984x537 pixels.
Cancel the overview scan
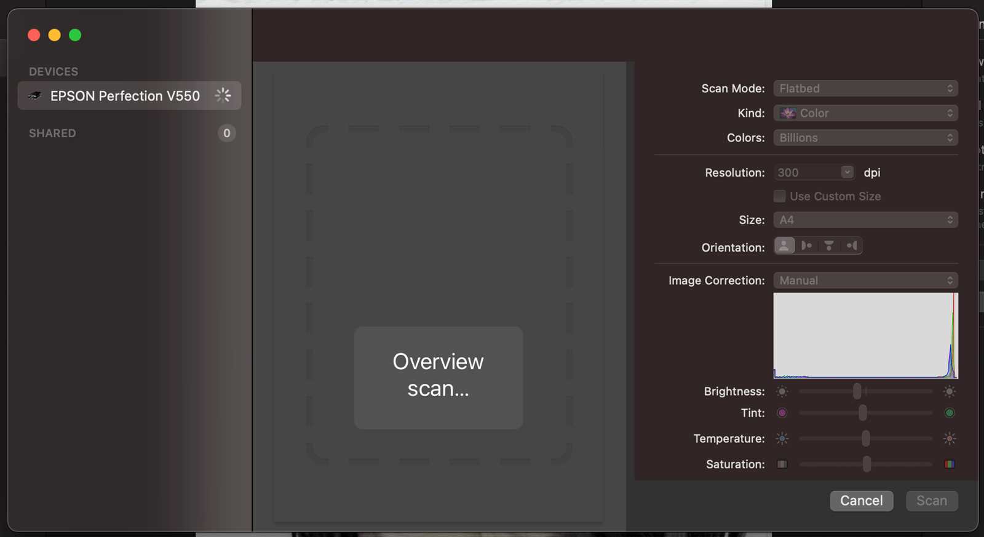click(862, 501)
